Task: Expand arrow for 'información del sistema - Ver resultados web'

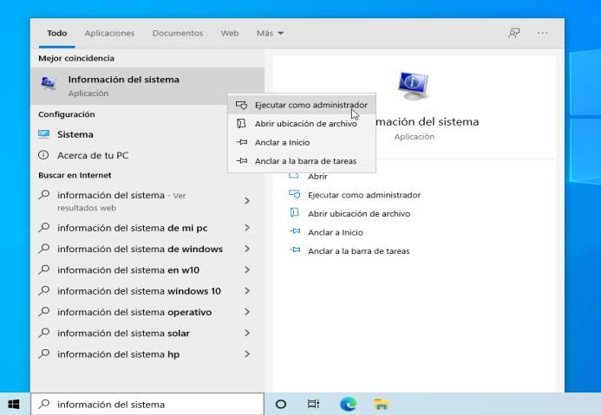Action: 247,201
